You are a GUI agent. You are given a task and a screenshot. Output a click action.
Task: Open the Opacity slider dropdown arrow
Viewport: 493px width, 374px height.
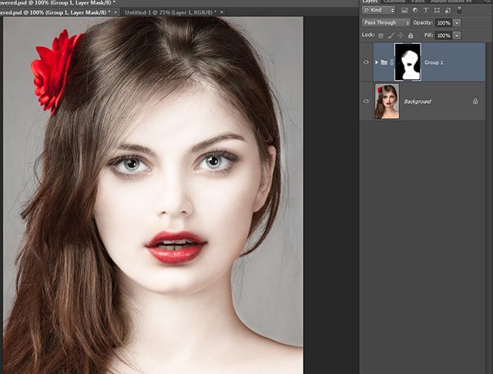[x=457, y=23]
